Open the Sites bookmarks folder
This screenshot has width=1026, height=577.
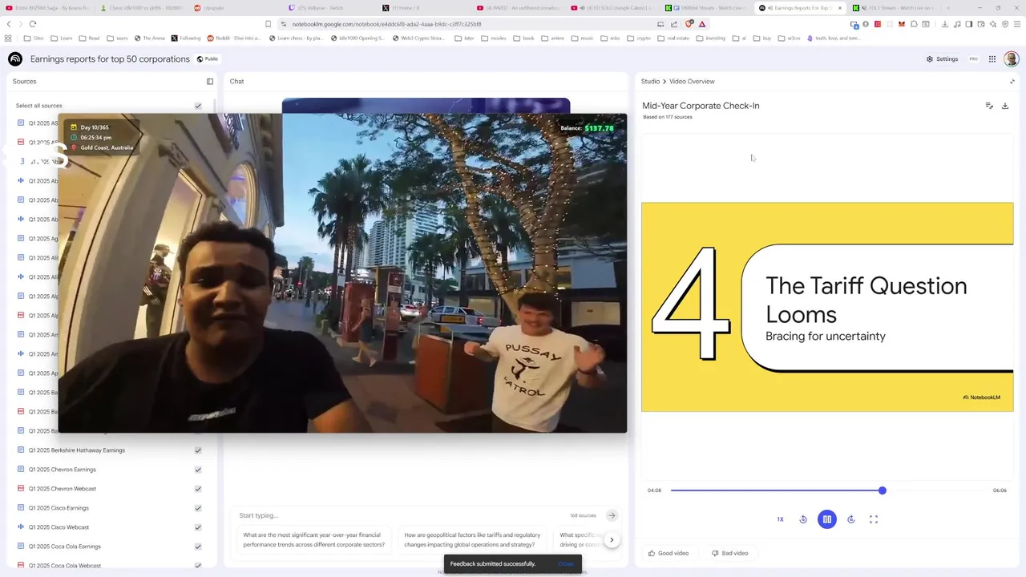[x=34, y=38]
